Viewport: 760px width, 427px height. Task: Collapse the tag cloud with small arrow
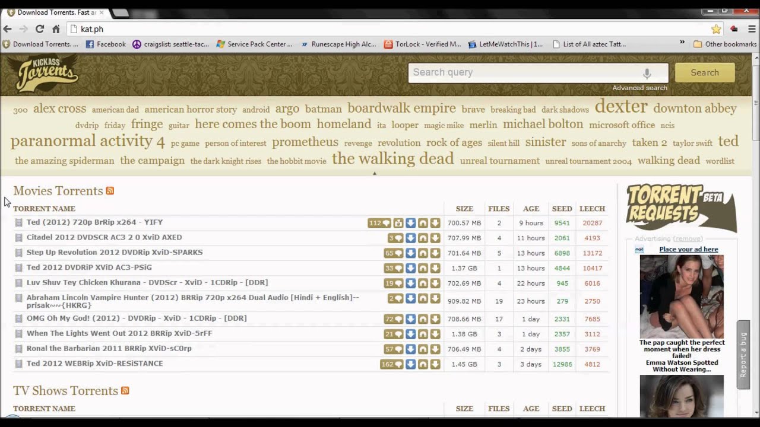click(374, 173)
